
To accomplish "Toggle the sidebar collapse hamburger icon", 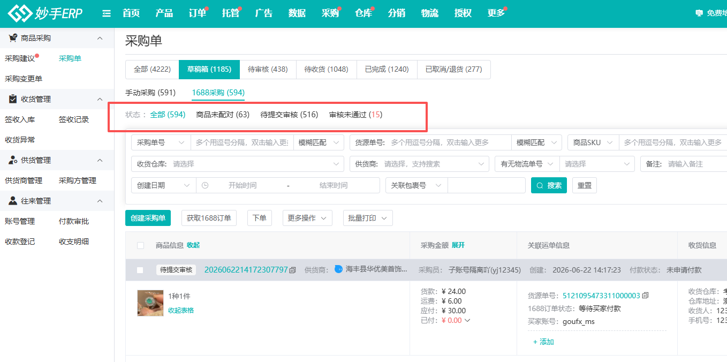I will [107, 13].
